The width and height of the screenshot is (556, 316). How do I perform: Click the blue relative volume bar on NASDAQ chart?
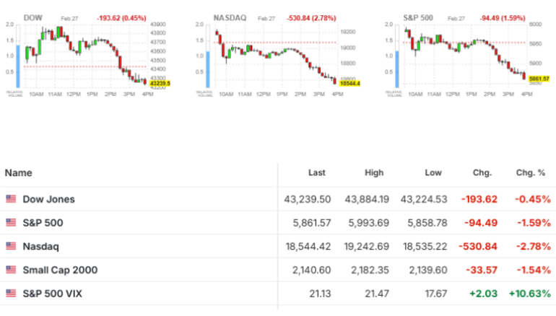[208, 69]
